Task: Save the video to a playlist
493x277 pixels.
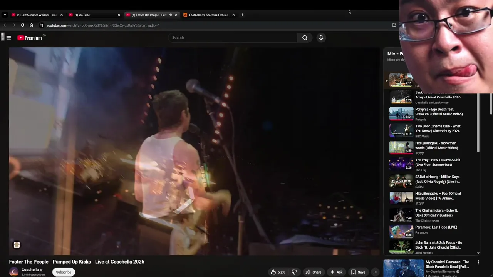Action: pyautogui.click(x=358, y=272)
